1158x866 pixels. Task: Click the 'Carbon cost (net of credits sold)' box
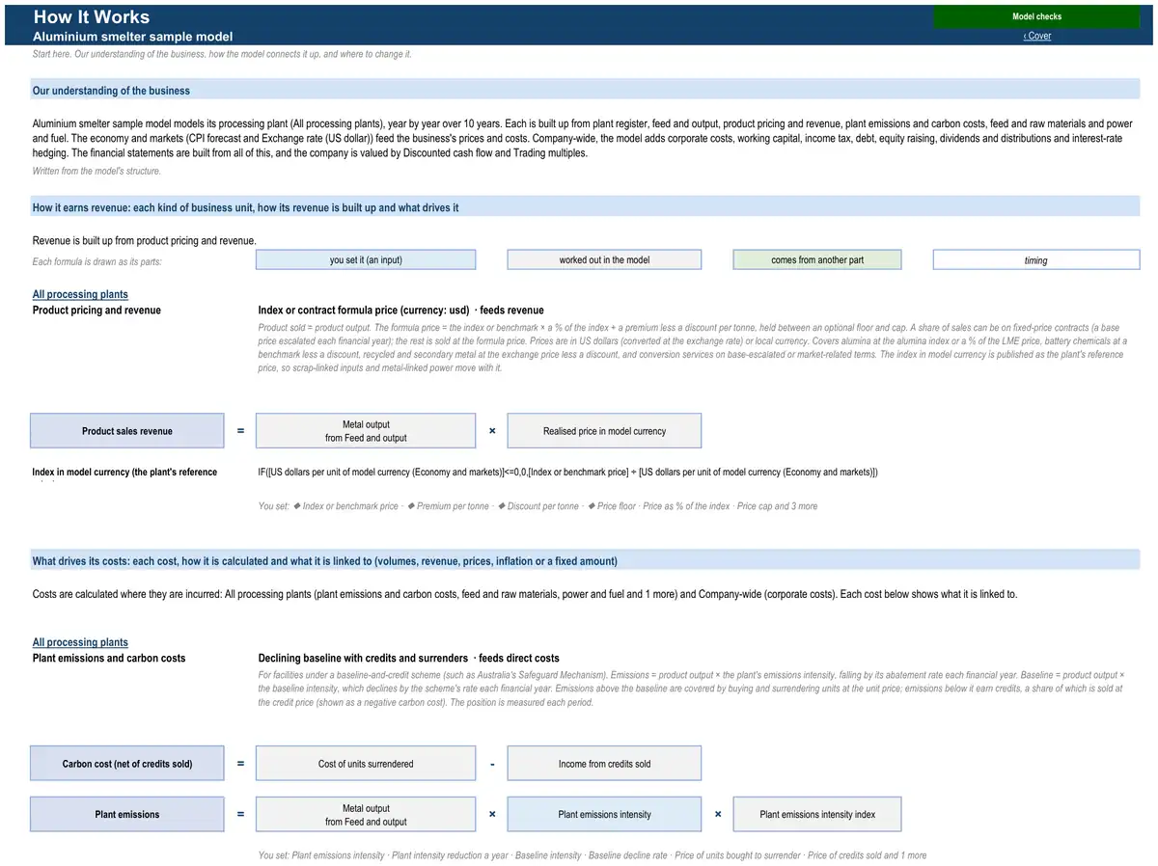point(127,764)
